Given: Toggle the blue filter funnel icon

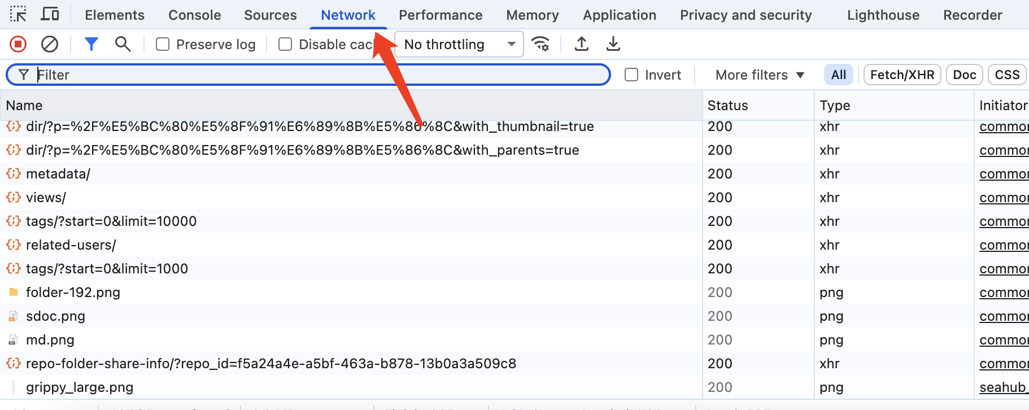Looking at the screenshot, I should point(91,44).
